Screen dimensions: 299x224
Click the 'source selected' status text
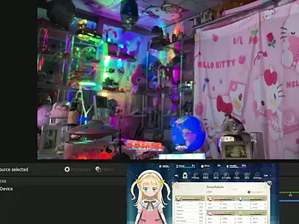point(14,169)
